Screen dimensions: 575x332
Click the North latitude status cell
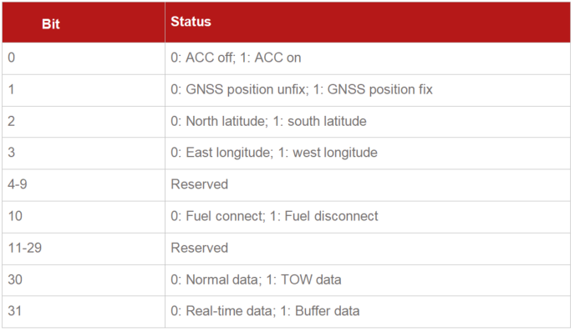[x=368, y=122]
